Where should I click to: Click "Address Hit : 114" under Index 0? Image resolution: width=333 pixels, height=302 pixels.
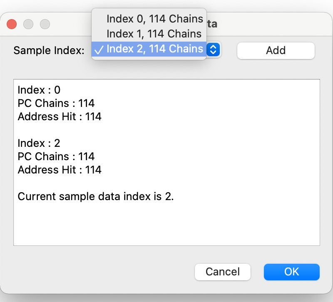(x=60, y=116)
